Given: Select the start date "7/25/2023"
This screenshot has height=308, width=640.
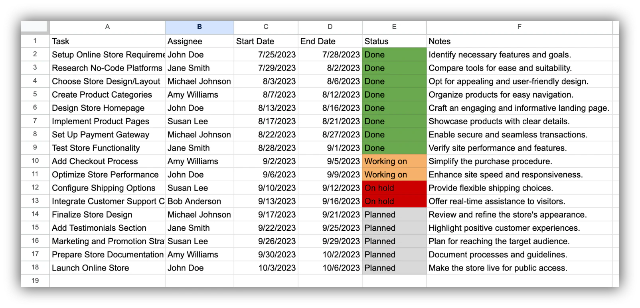Looking at the screenshot, I should (266, 55).
